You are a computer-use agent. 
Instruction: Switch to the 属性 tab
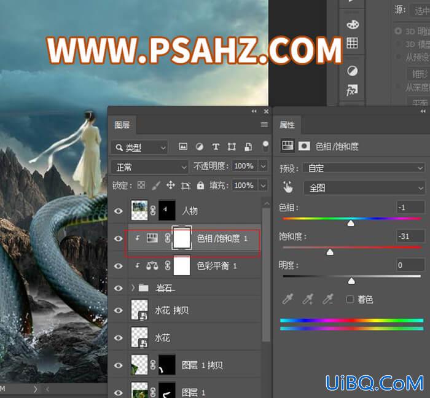[x=287, y=125]
